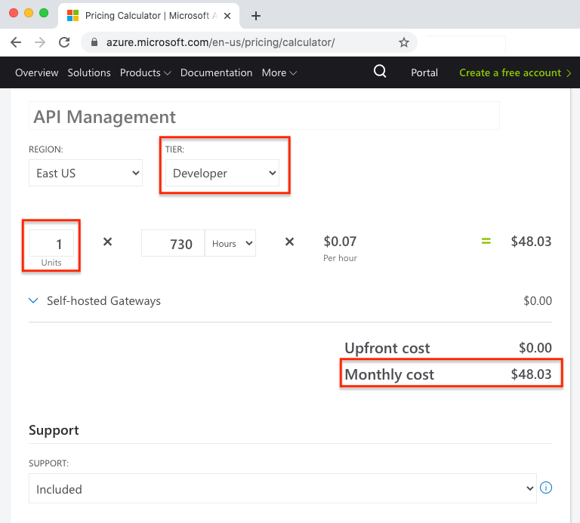Viewport: 580px width, 523px height.
Task: Expand the More menu
Action: 279,72
